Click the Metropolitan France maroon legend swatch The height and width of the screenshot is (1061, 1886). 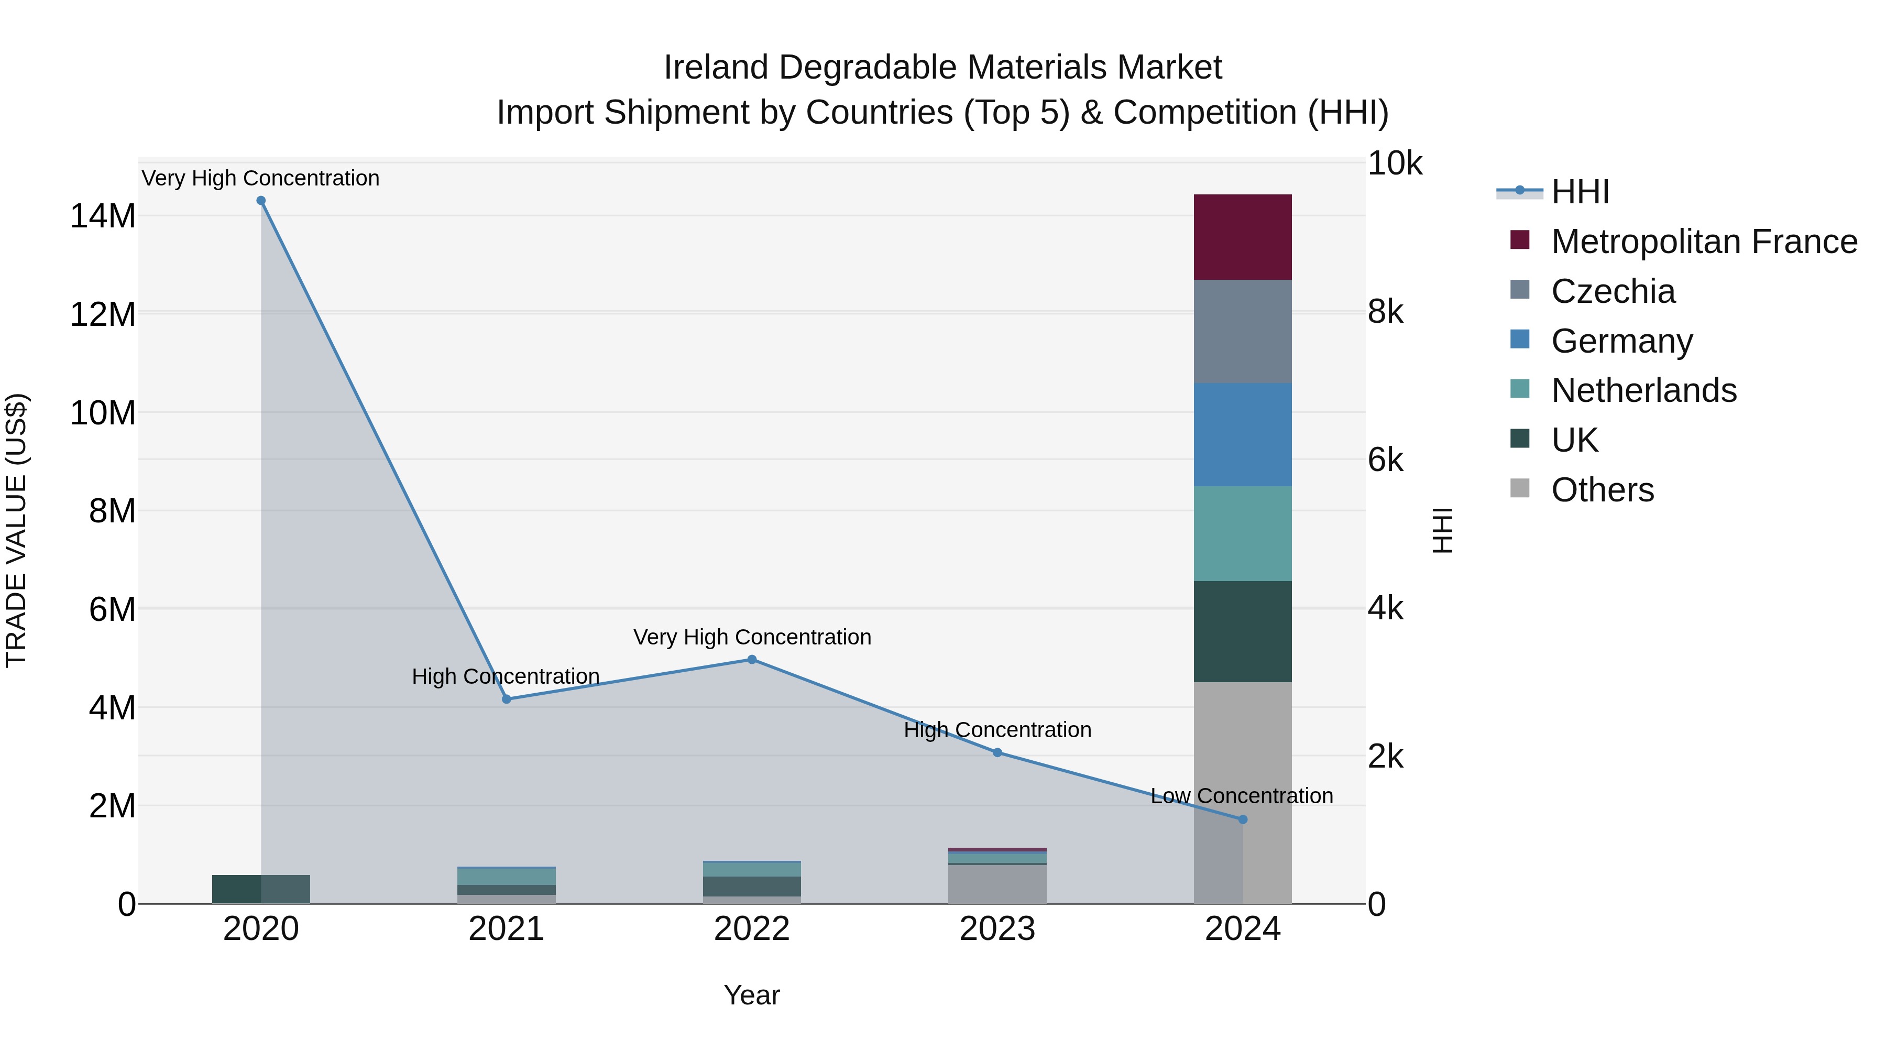coord(1520,239)
